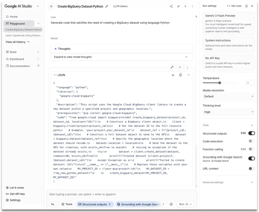Screen dimensions: 259x212
Task: Click the edit pencil icon on the model response
Action: [x=173, y=67]
